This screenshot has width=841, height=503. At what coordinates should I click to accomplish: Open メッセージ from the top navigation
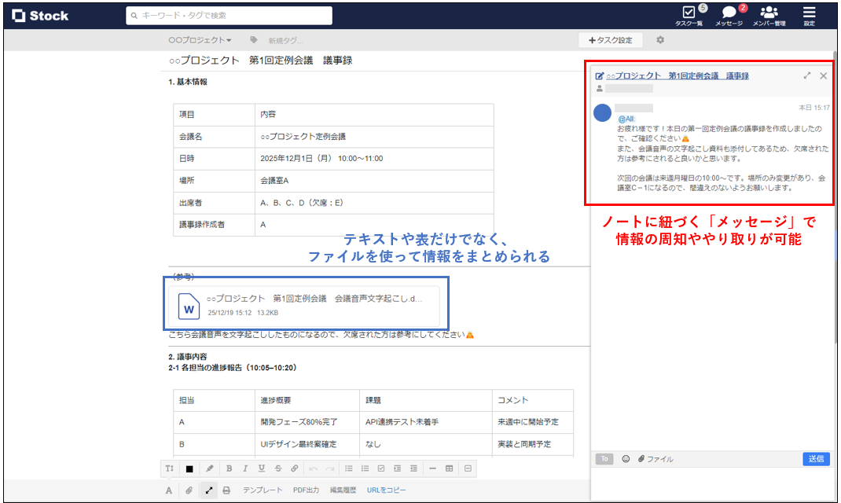click(729, 16)
